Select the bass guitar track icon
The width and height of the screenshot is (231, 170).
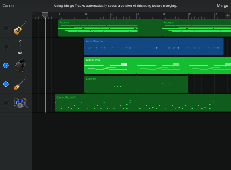(x=20, y=84)
